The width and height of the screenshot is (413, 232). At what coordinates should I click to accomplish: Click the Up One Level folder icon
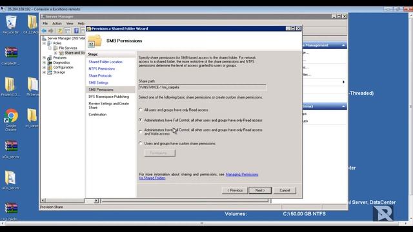(x=60, y=31)
